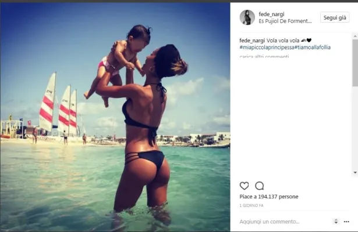
Task: Expand carica altri commenti
Action: click(264, 56)
